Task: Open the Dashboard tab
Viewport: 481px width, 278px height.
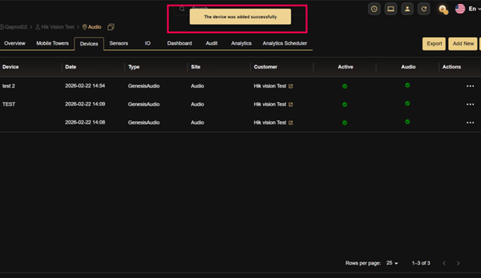Action: tap(179, 43)
